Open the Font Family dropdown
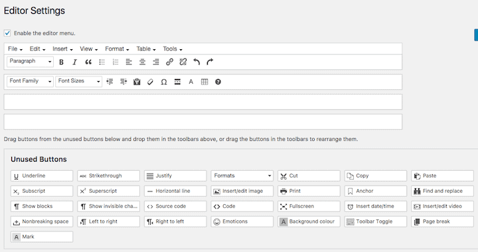The image size is (478, 252). pos(30,81)
